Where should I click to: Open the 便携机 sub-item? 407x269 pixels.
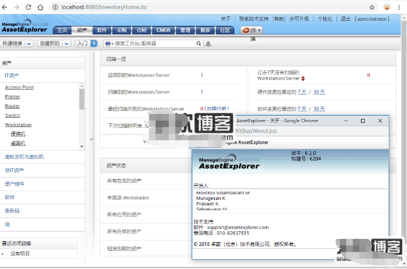pos(18,134)
